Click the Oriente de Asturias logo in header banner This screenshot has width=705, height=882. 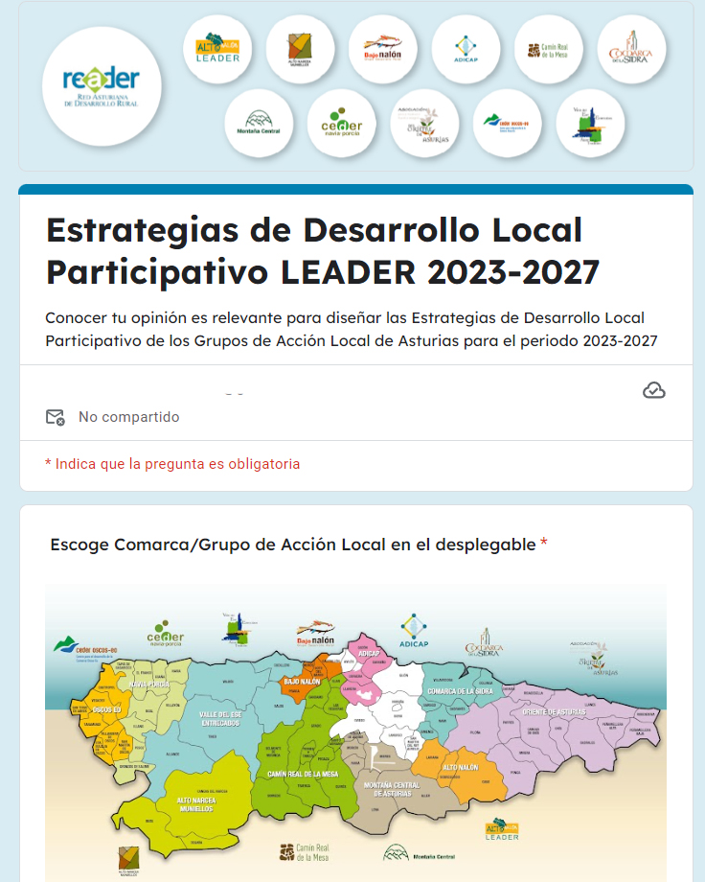424,123
